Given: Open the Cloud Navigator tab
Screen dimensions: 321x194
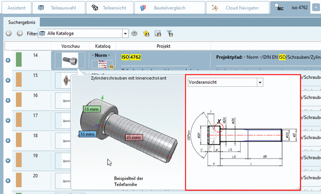Looking at the screenshot, I should (238, 8).
